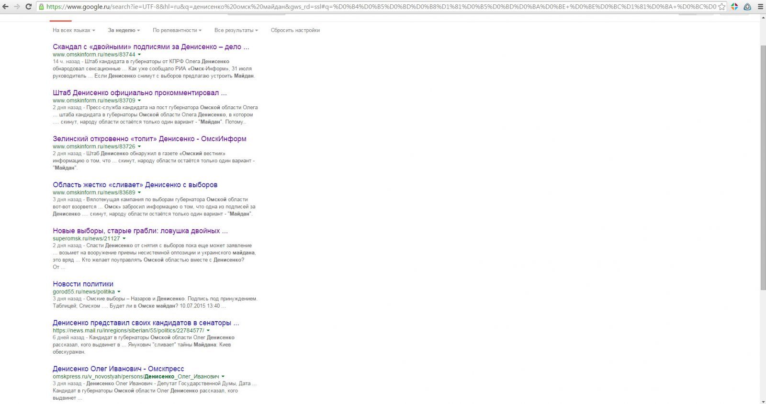
Task: Expand arrow next to omskinform.ru/news/83744
Action: [139, 55]
